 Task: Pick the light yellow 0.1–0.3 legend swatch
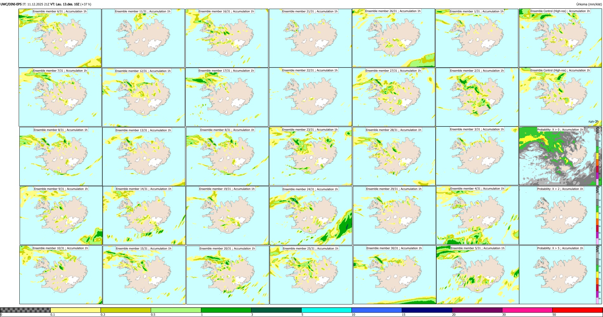pos(76,310)
